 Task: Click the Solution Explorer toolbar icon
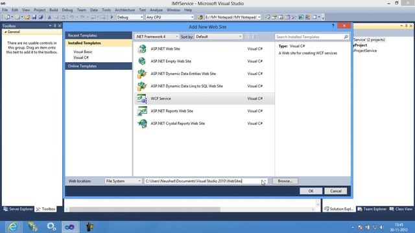coord(268,17)
